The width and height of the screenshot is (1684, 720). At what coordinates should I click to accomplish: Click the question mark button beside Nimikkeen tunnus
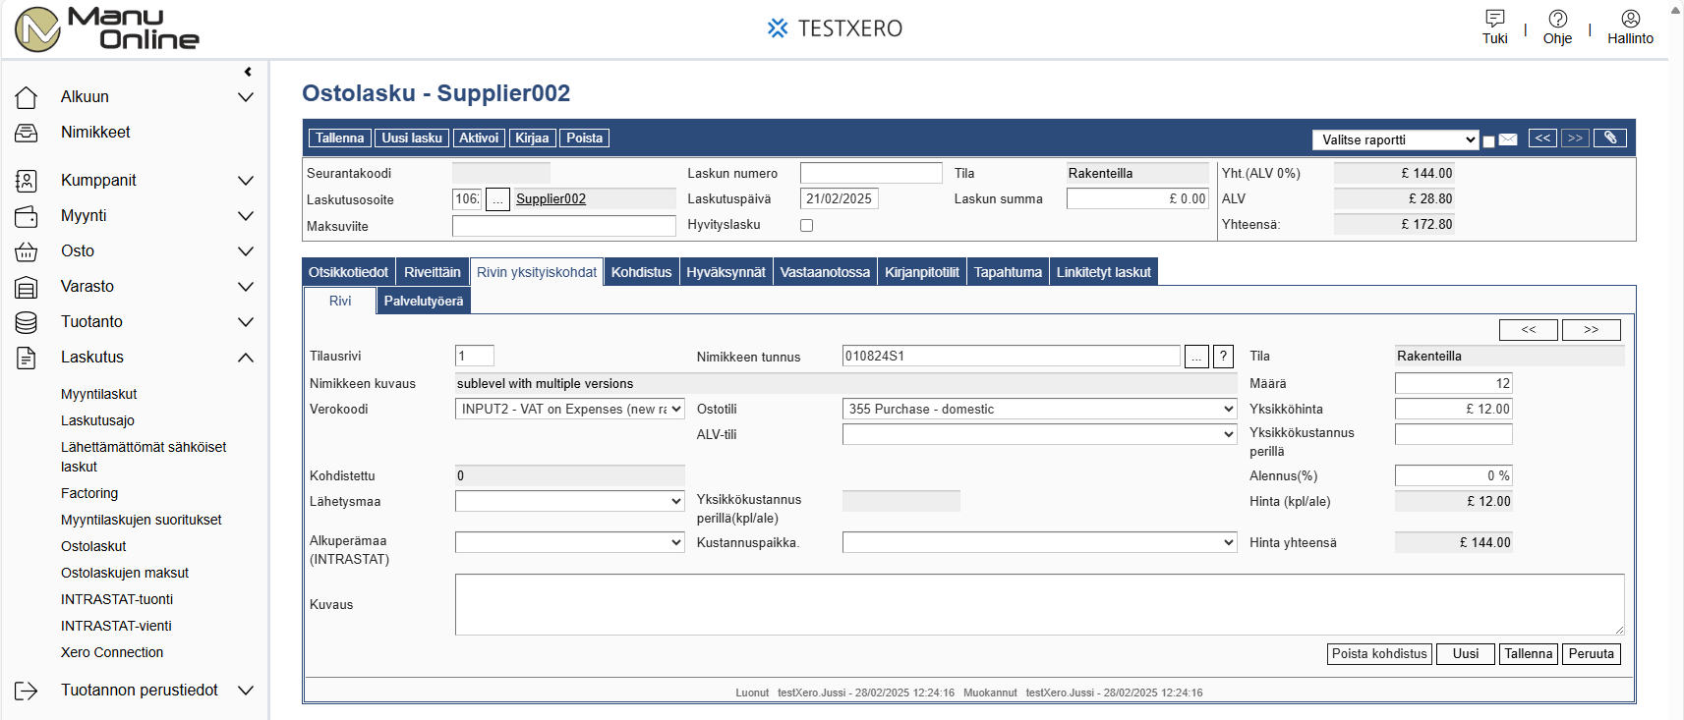1223,357
